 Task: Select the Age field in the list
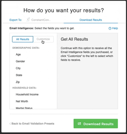click(x=18, y=54)
